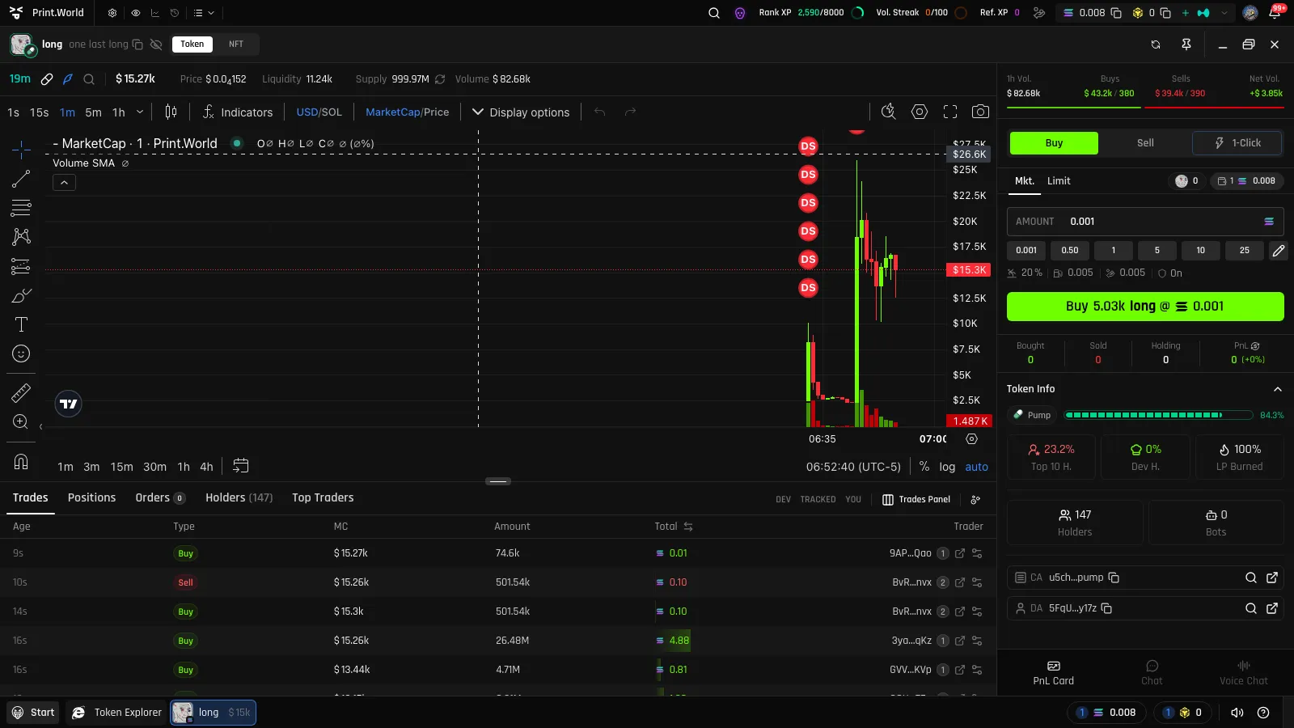Open the Trades Panel layout option
This screenshot has width=1294, height=728.
click(x=916, y=500)
